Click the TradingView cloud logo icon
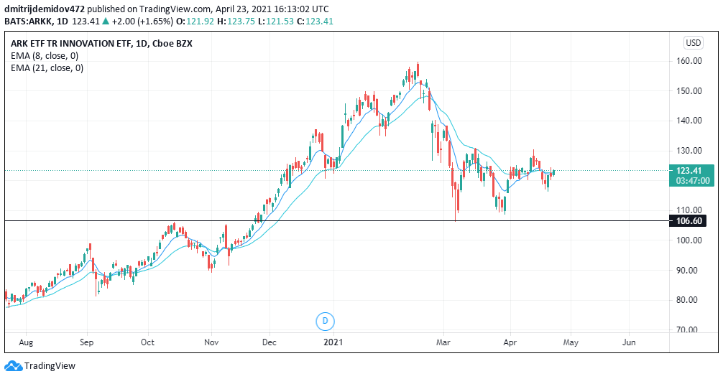This screenshot has width=723, height=379. coord(13,366)
